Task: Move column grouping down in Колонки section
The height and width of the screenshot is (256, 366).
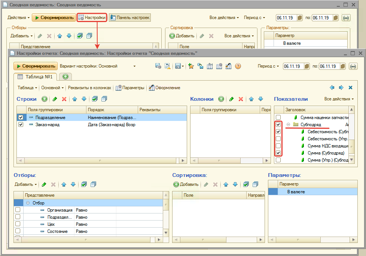Action: tap(260, 99)
